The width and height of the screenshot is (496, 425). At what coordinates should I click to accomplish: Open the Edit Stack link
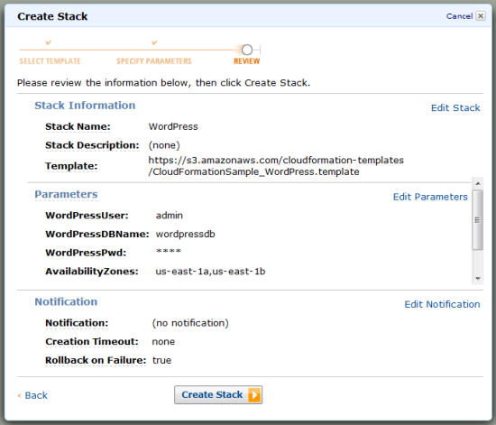point(455,108)
